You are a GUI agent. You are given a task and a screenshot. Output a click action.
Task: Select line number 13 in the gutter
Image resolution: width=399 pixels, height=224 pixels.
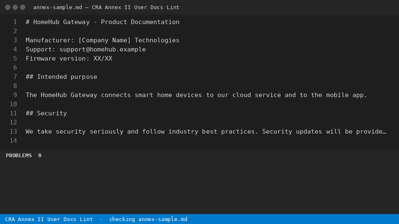(x=13, y=132)
